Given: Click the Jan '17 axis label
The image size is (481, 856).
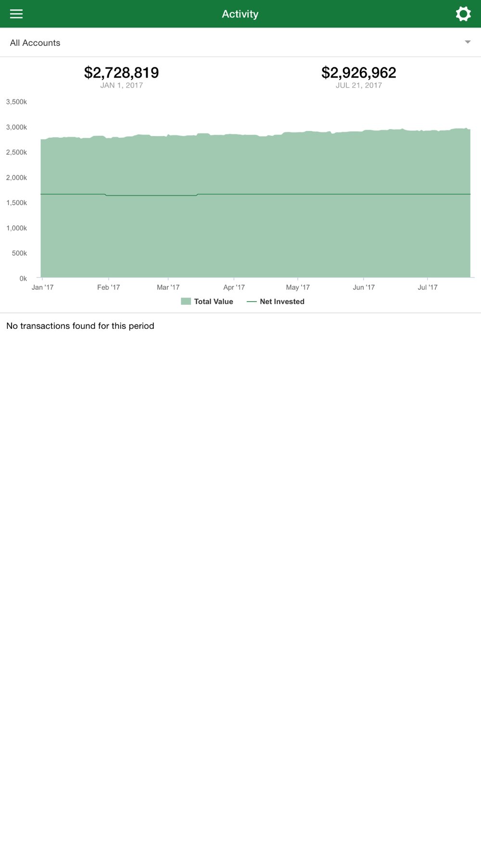Looking at the screenshot, I should click(43, 287).
